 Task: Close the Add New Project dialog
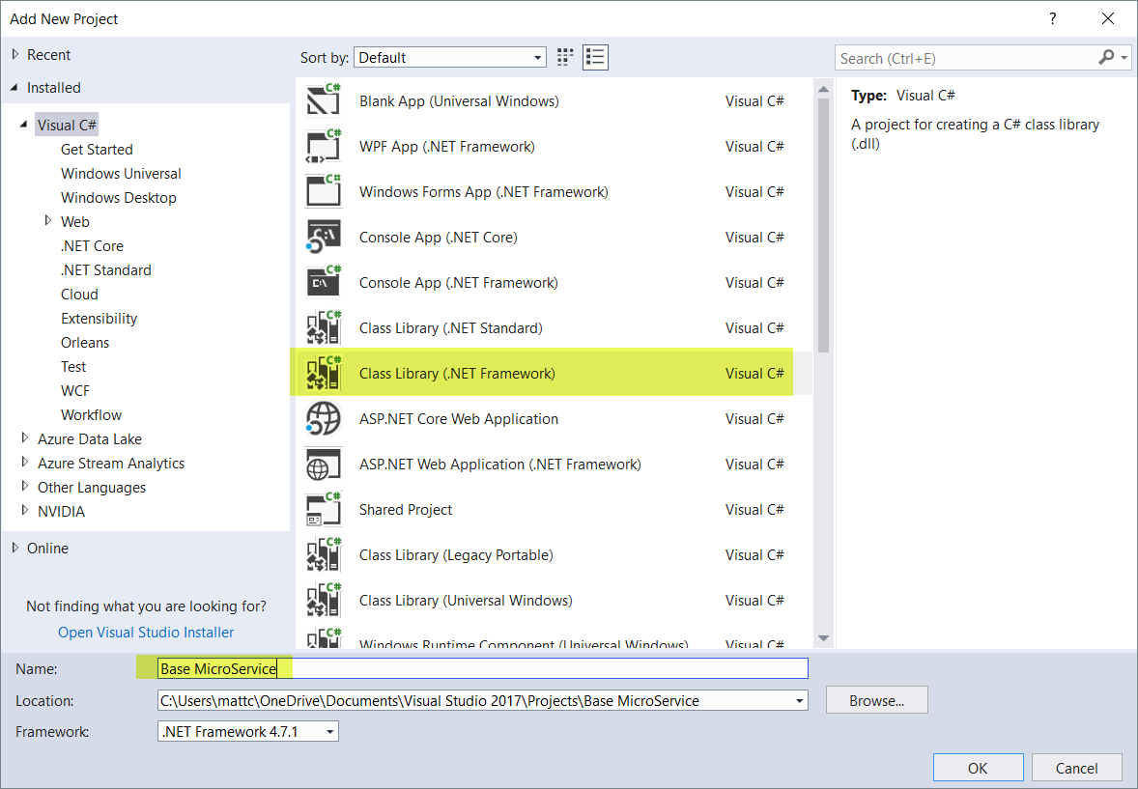click(x=1107, y=19)
